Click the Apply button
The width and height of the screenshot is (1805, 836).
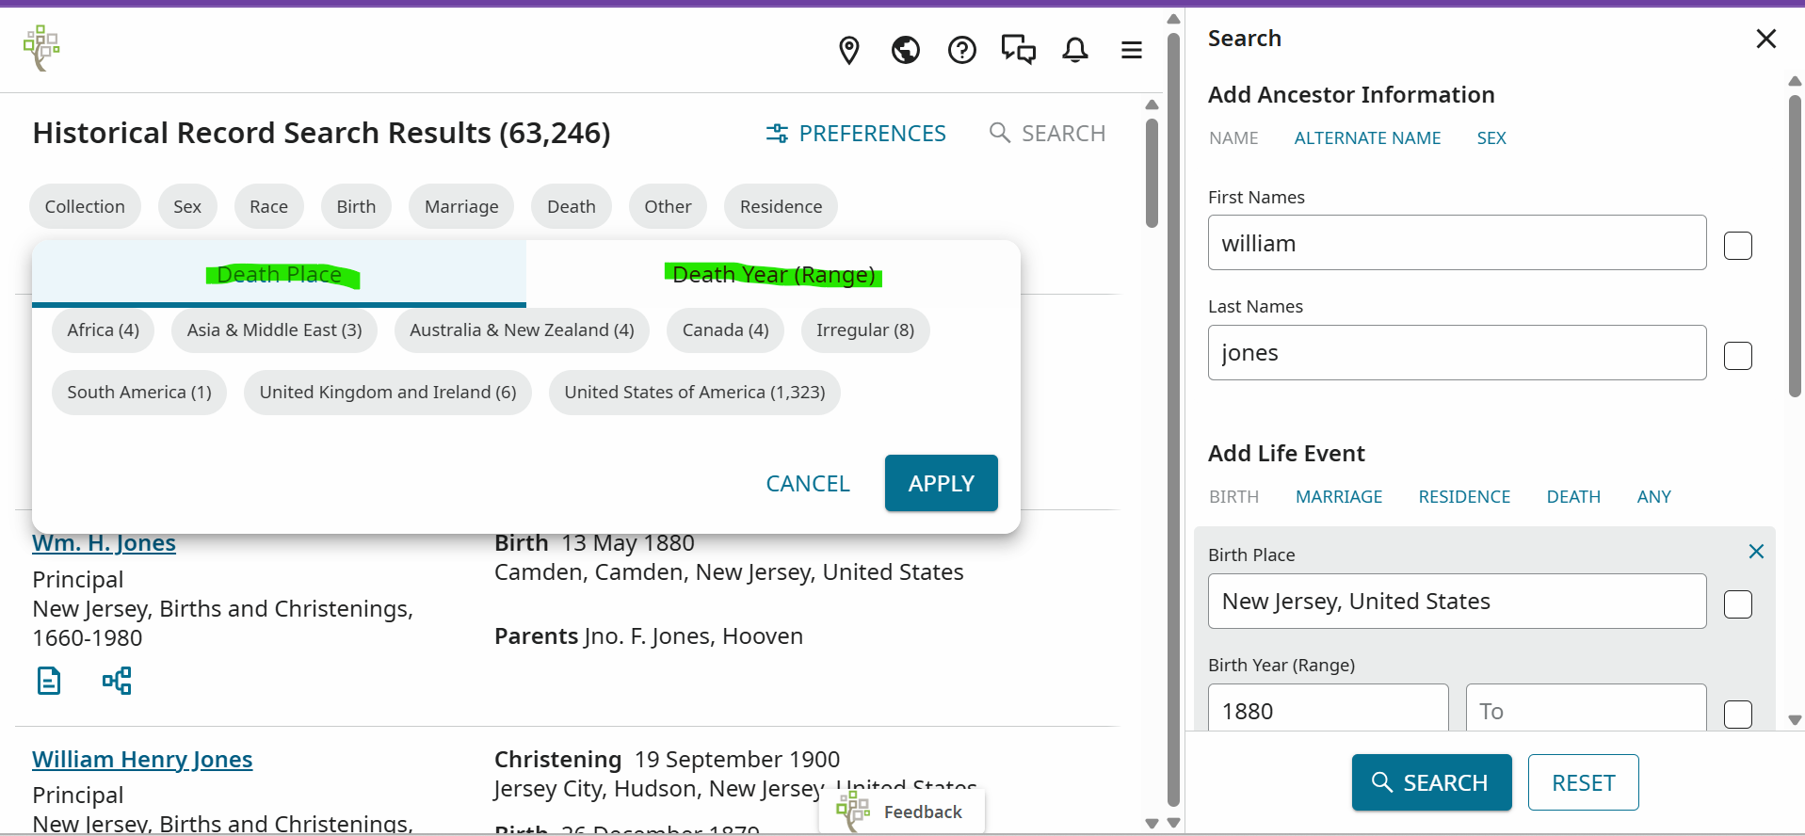[941, 483]
